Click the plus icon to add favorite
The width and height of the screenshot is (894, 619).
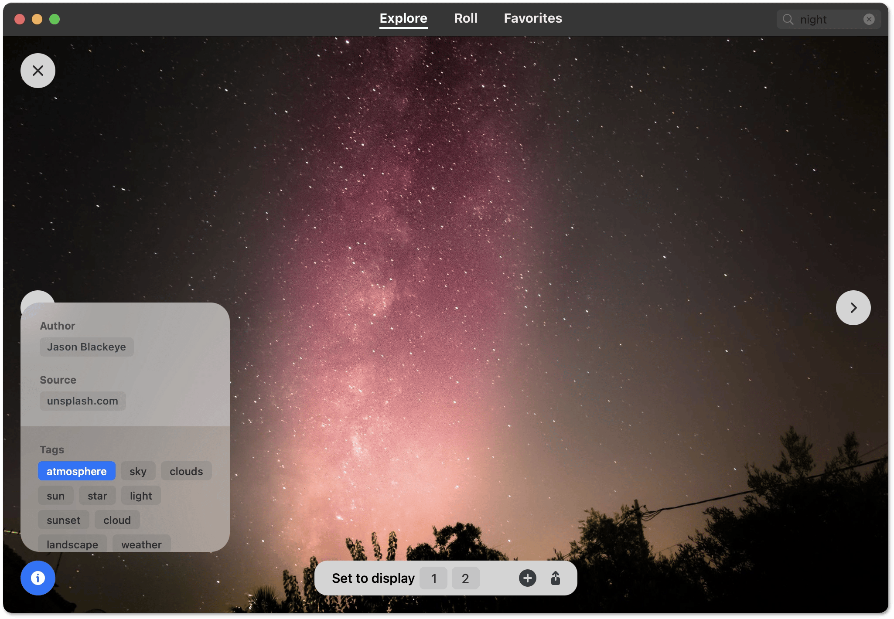(527, 578)
